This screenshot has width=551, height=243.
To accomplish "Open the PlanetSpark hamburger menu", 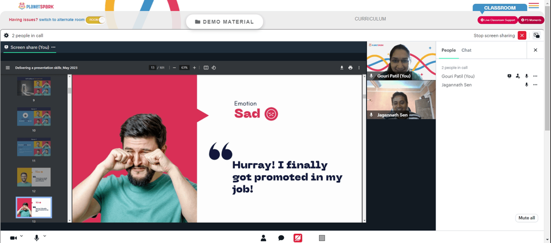I will 533,6.
